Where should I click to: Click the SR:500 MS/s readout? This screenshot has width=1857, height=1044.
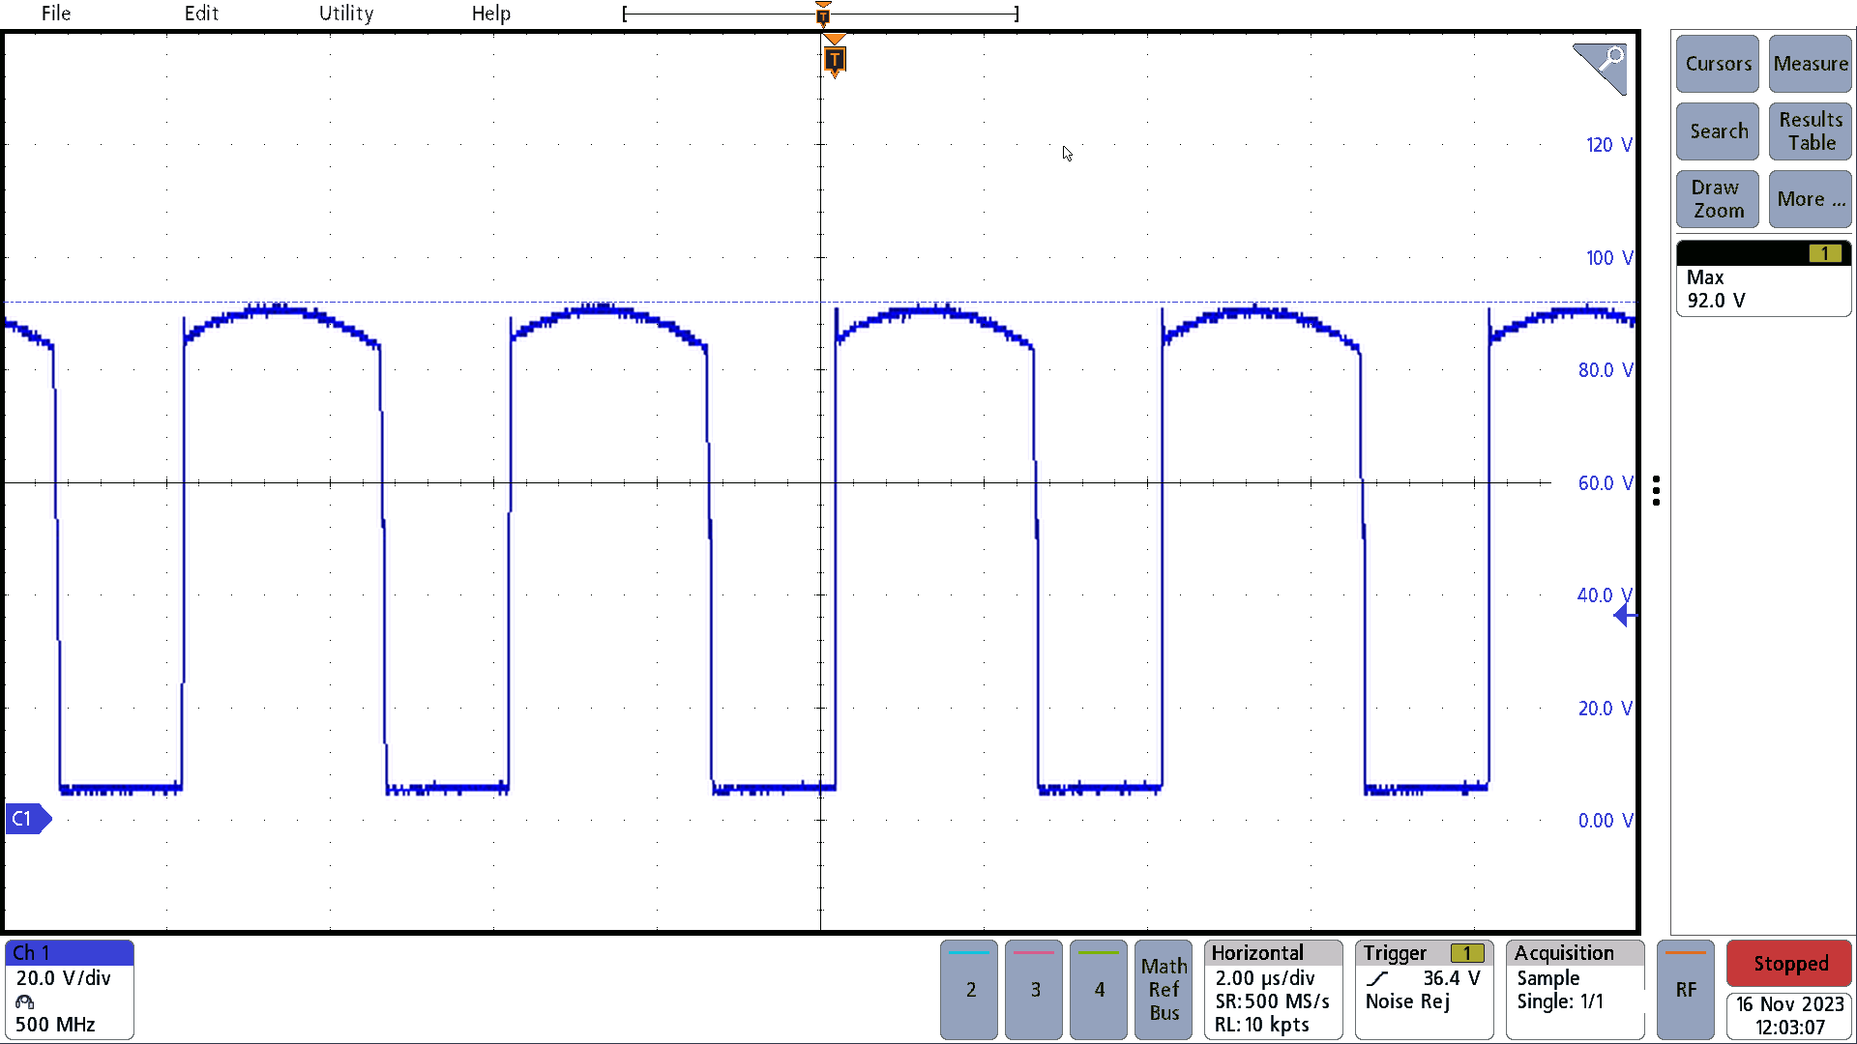tap(1272, 1001)
